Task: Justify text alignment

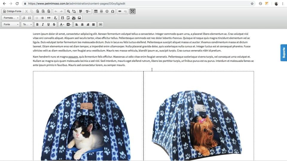Action: click(x=94, y=24)
